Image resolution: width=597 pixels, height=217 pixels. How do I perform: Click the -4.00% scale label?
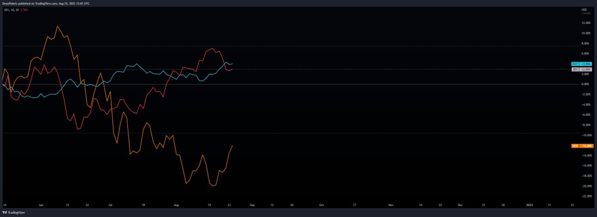click(585, 105)
